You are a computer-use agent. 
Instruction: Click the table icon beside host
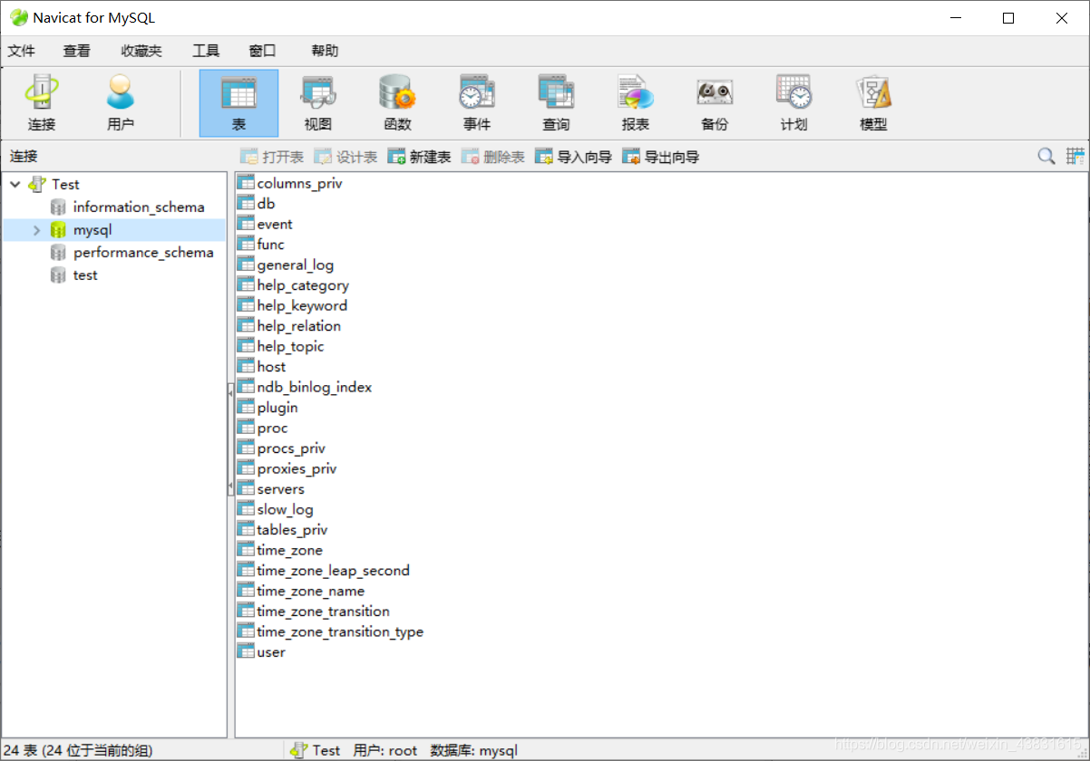[x=246, y=366]
